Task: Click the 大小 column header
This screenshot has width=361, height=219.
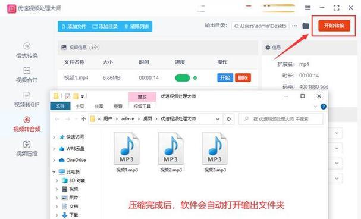Action: pos(108,62)
